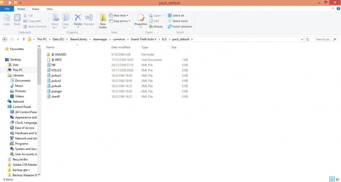Click the Up arrow navigation button
The height and width of the screenshot is (182, 341).
[x=24, y=39]
